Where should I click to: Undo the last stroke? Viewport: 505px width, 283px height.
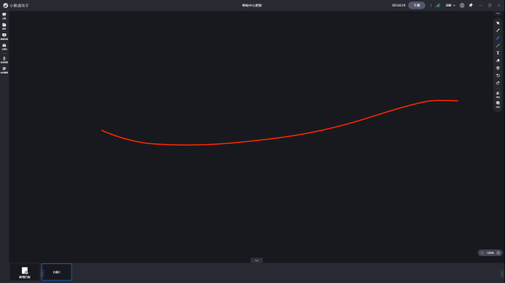point(498,75)
